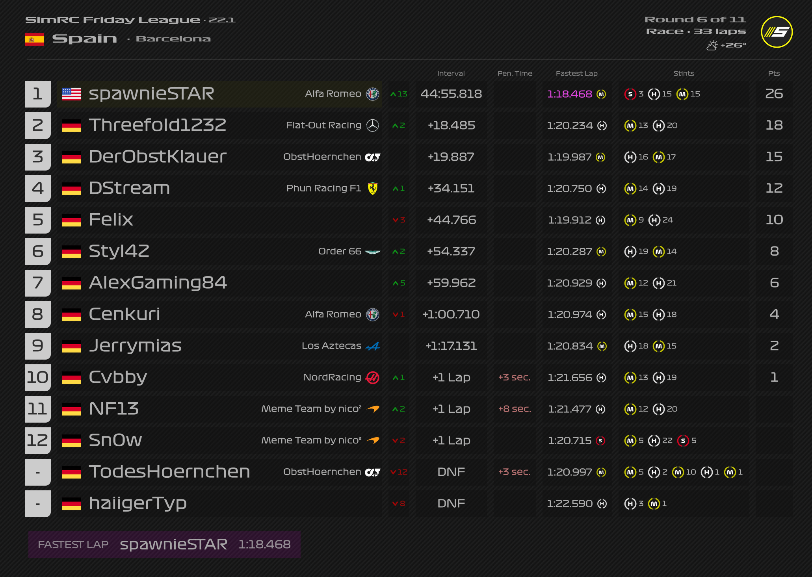
Task: Click spawnieSTAR's USA flag icon
Action: (71, 94)
